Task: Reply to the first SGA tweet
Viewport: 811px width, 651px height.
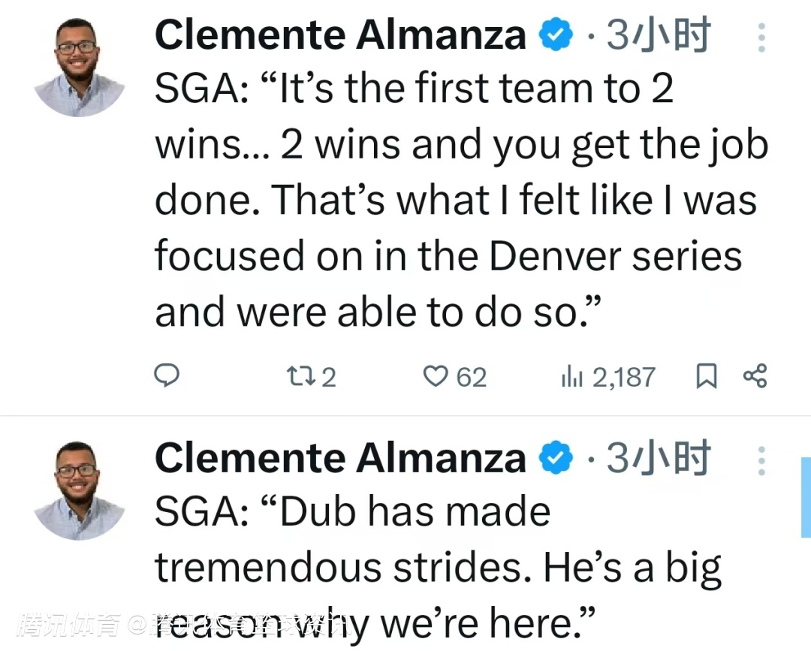Action: click(x=167, y=375)
